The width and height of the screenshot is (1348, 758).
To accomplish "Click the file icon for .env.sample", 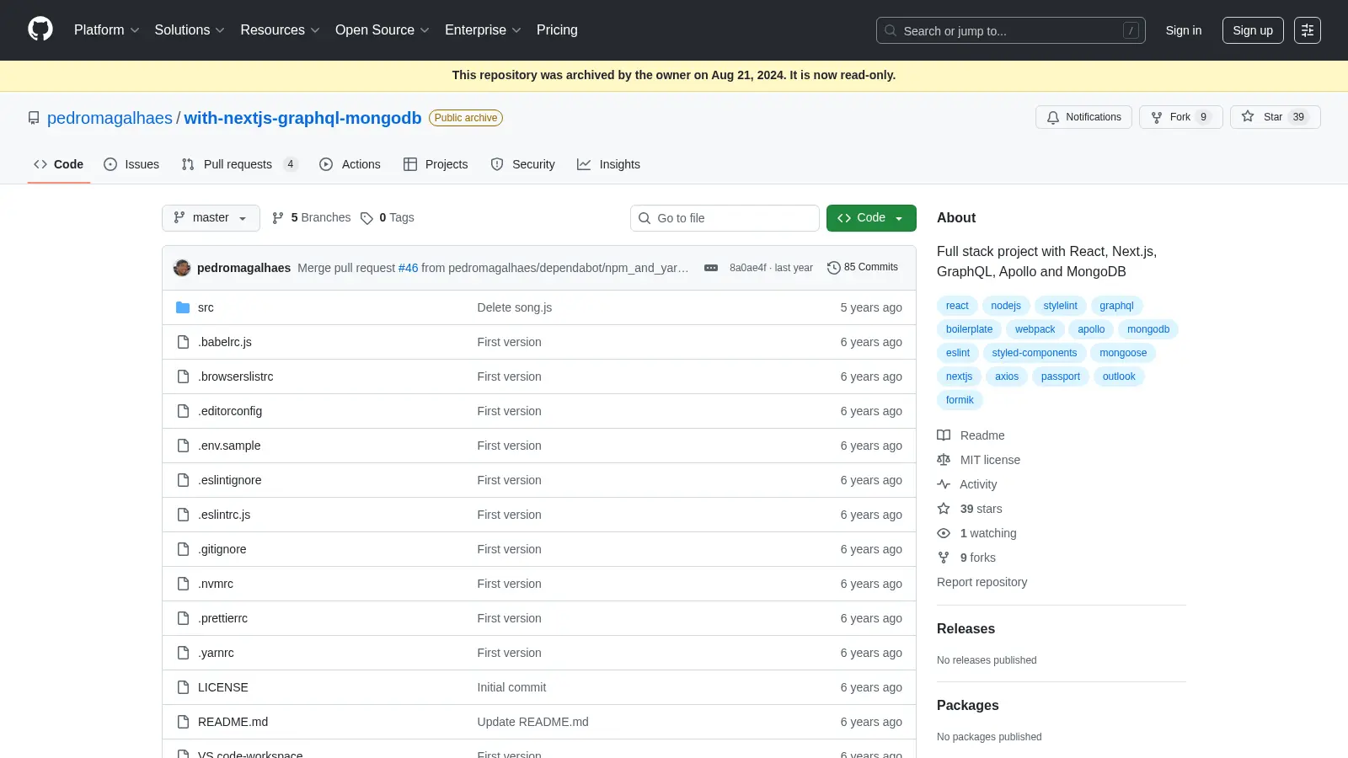I will pos(183,446).
